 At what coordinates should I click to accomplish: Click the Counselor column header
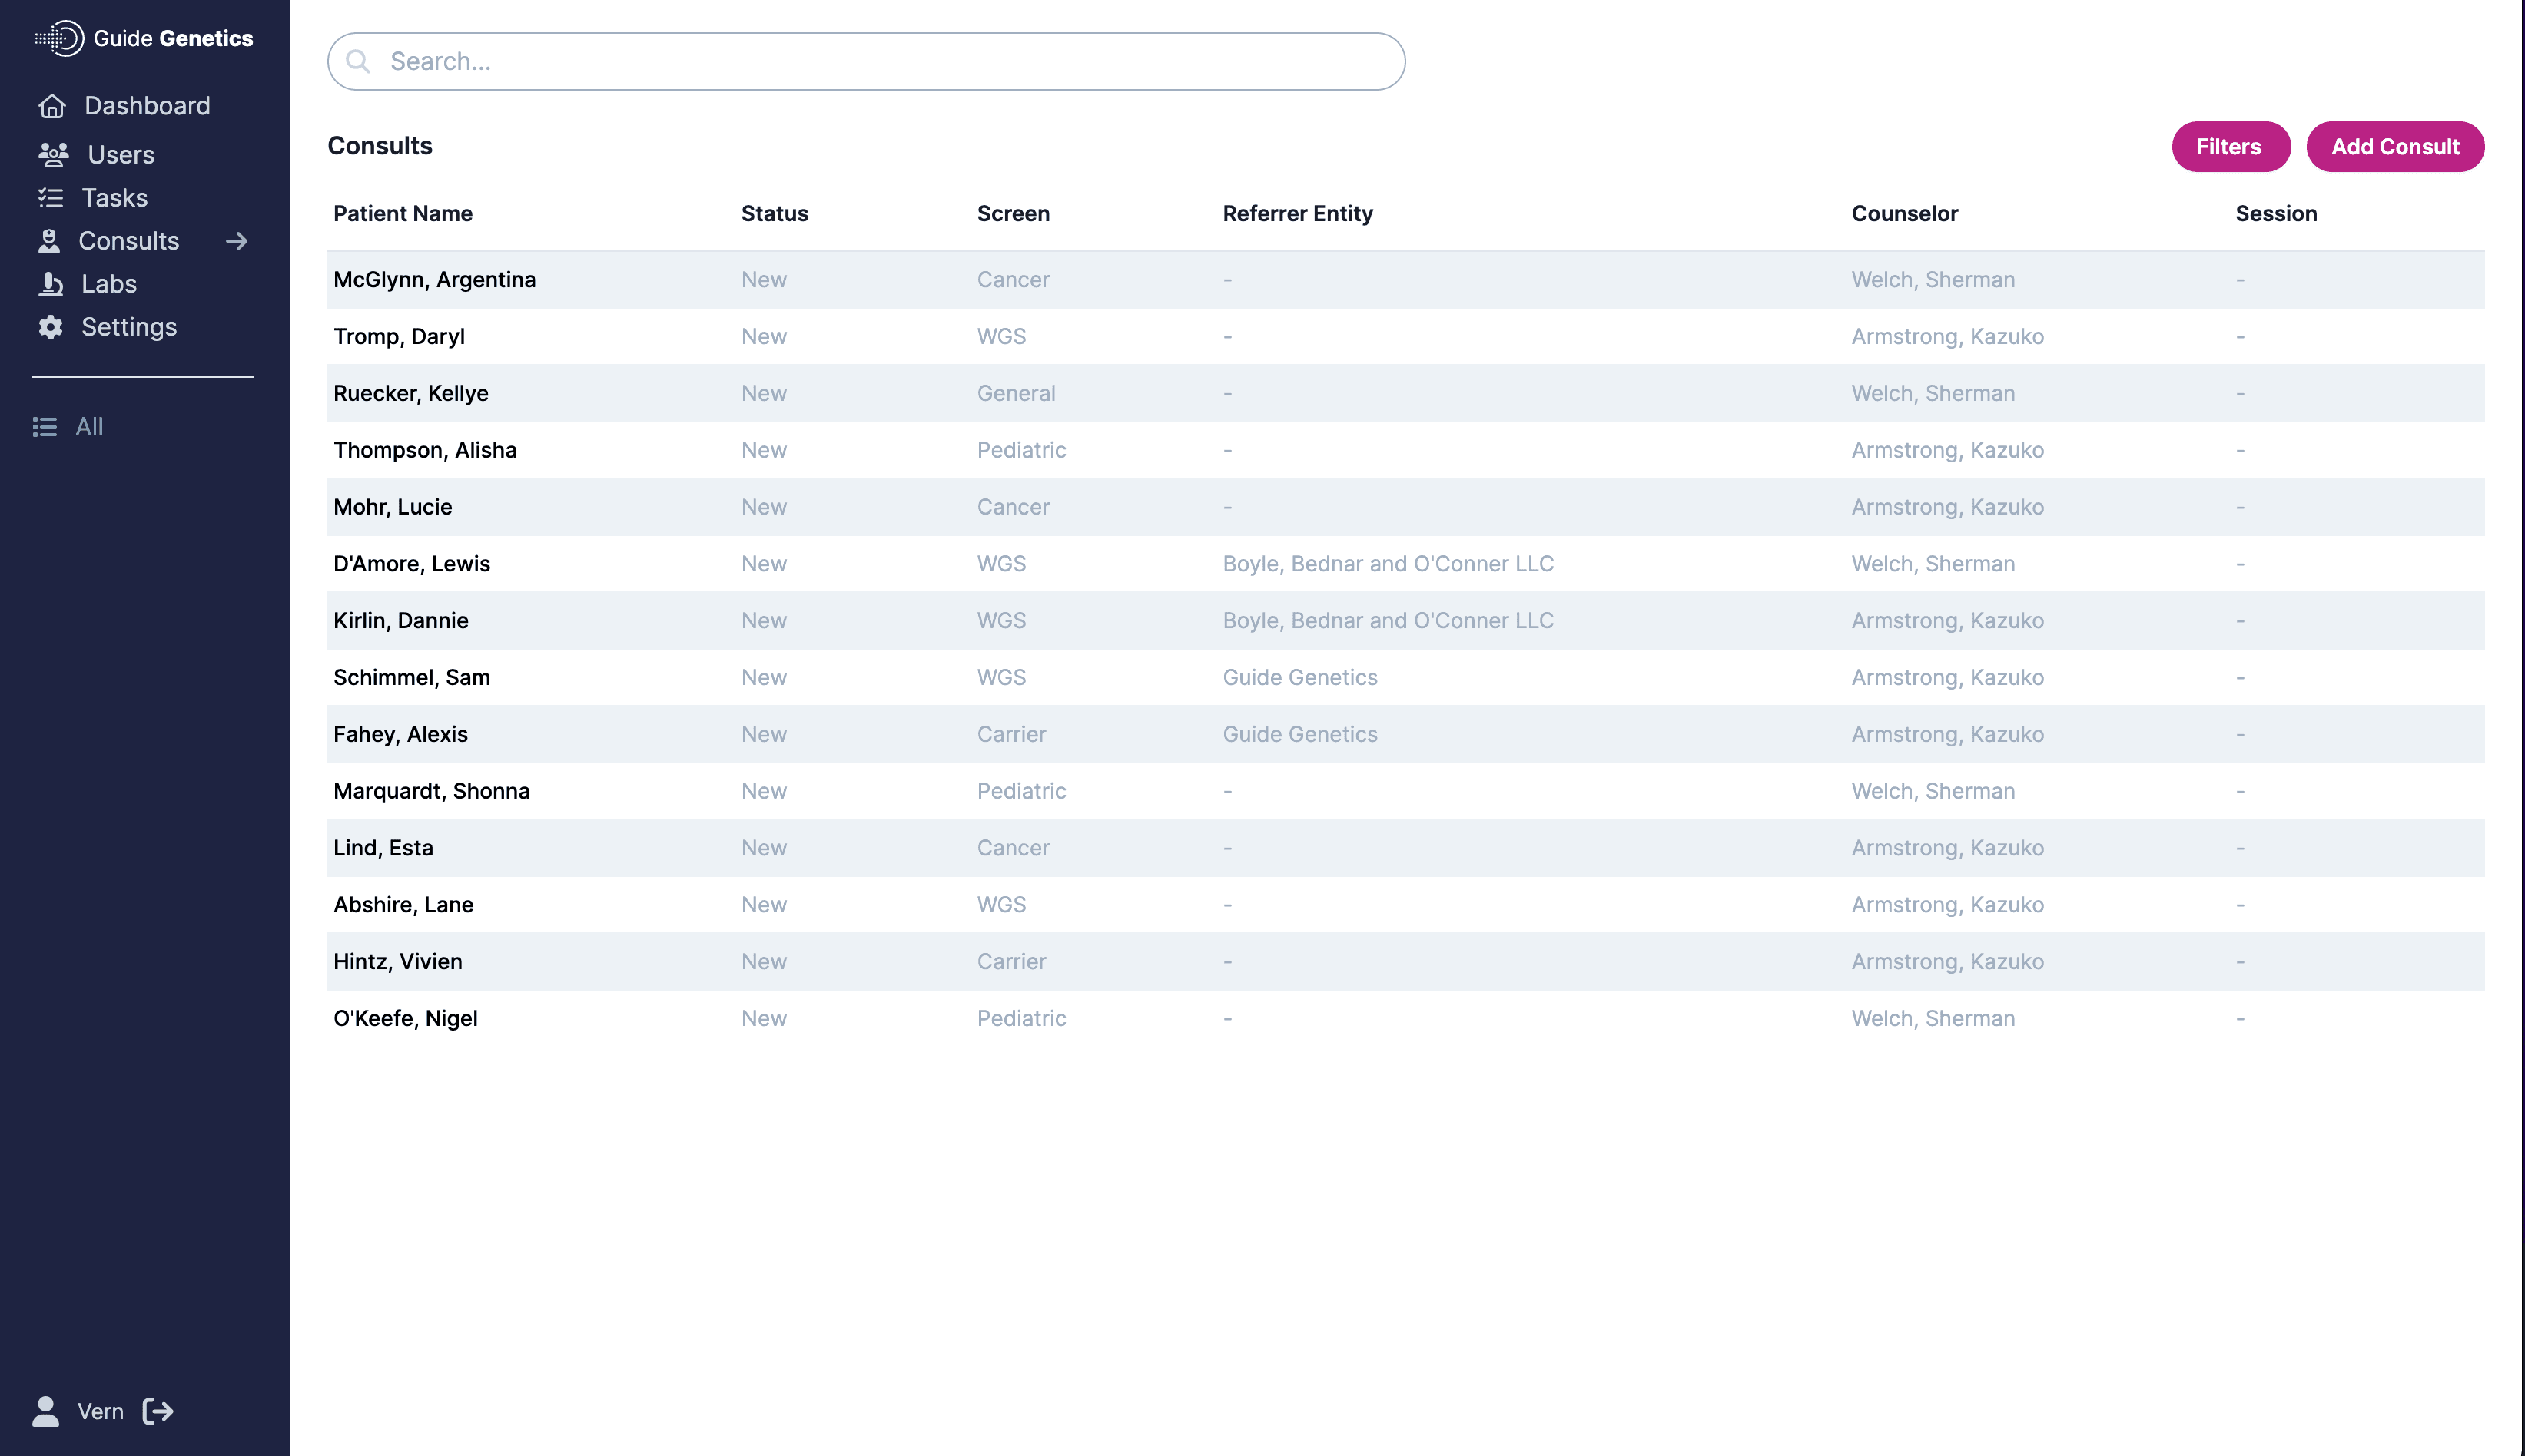point(1904,213)
